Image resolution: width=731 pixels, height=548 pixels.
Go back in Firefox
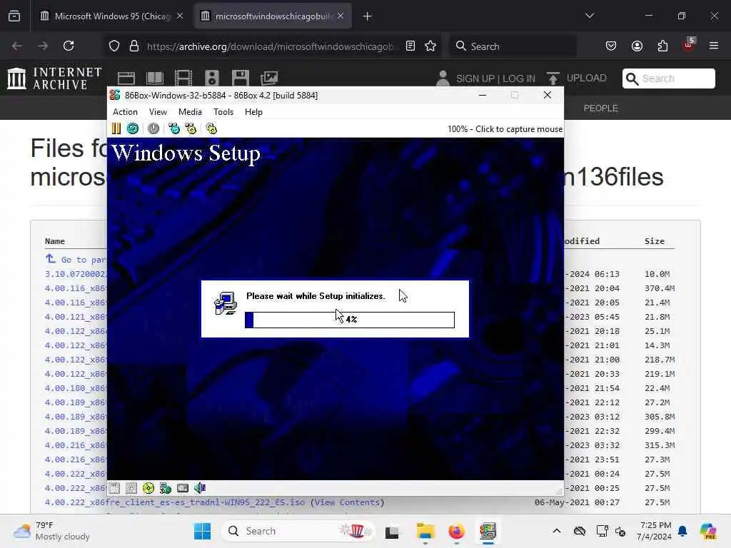17,46
